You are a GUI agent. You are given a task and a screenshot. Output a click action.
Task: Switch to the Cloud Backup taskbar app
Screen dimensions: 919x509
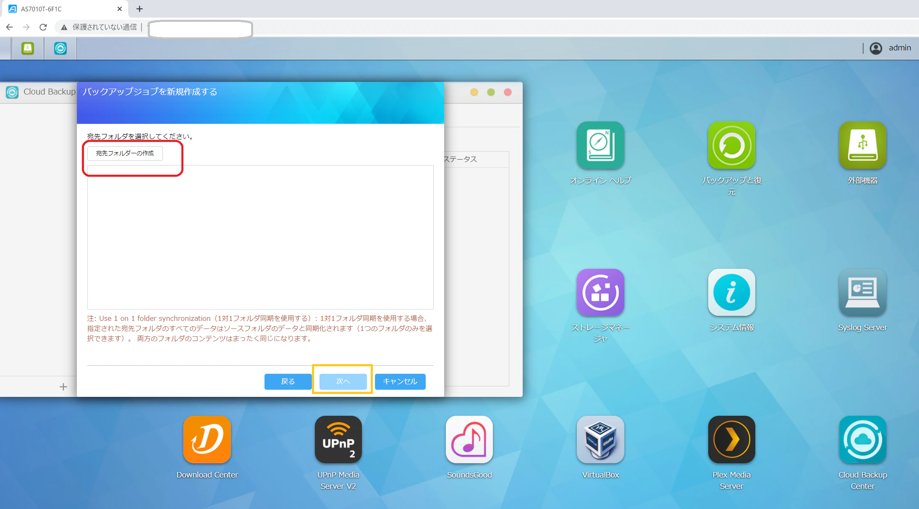pos(60,48)
